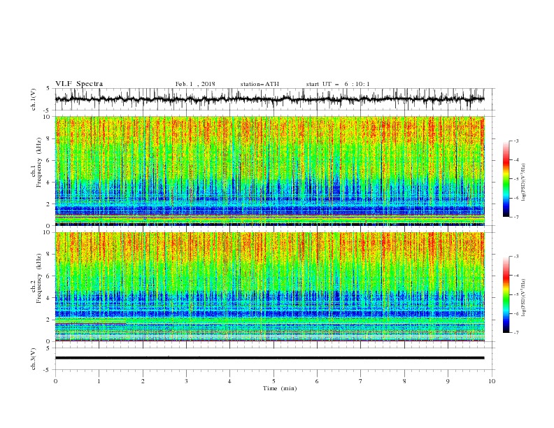Click the time-axis tick label "7"
Screen dimensions: 554x428
click(361, 381)
